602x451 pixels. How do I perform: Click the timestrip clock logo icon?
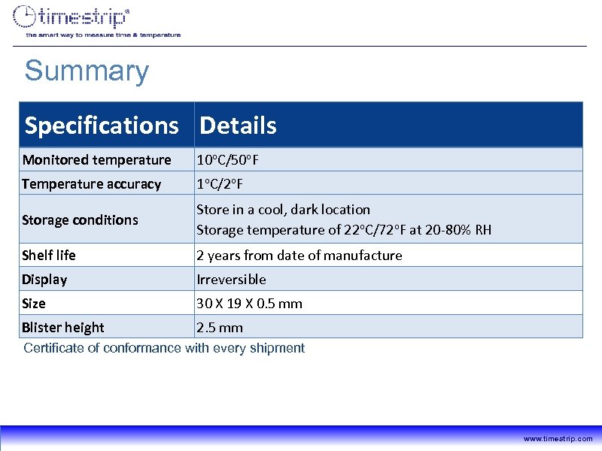click(x=24, y=17)
